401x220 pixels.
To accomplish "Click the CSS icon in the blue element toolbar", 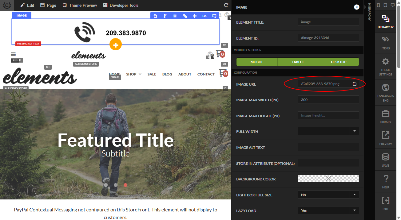I will pyautogui.click(x=204, y=16).
